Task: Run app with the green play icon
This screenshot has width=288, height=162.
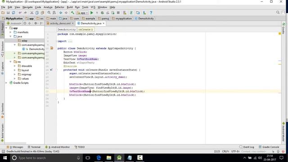Action: [92, 13]
